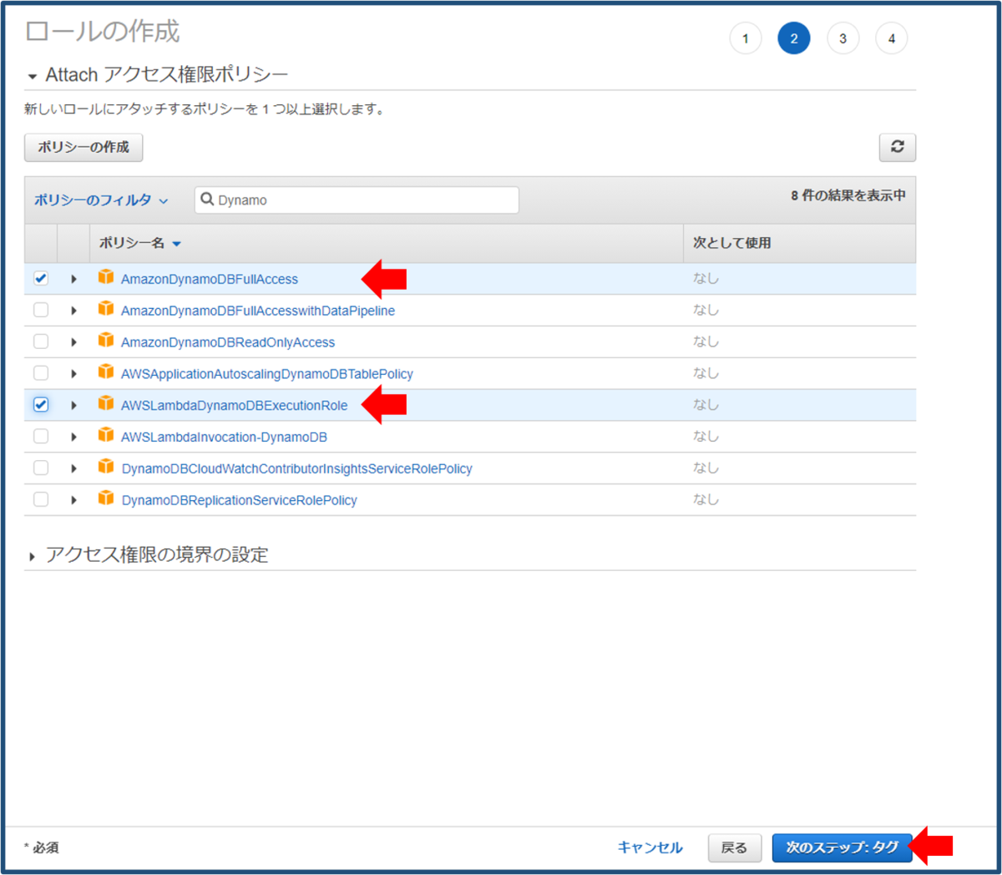The height and width of the screenshot is (875, 1002).
Task: Click the box icon beside AmazonDynamoDBReadOnlyAccess
Action: tap(105, 341)
